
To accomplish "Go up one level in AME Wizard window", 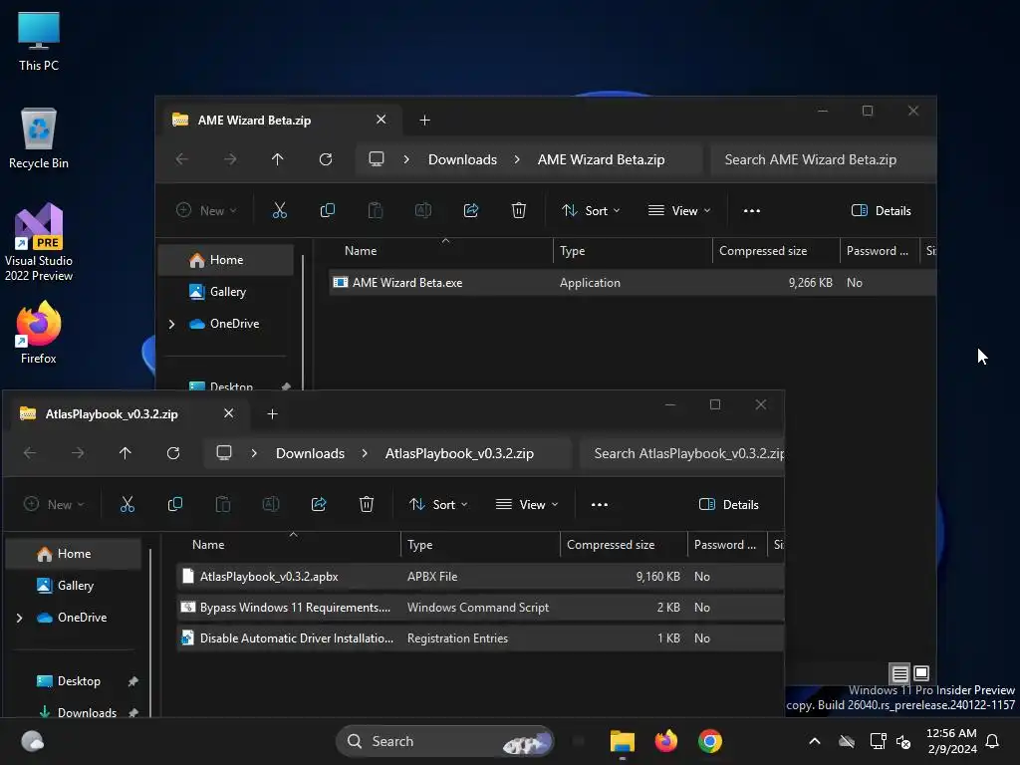I will pos(277,159).
